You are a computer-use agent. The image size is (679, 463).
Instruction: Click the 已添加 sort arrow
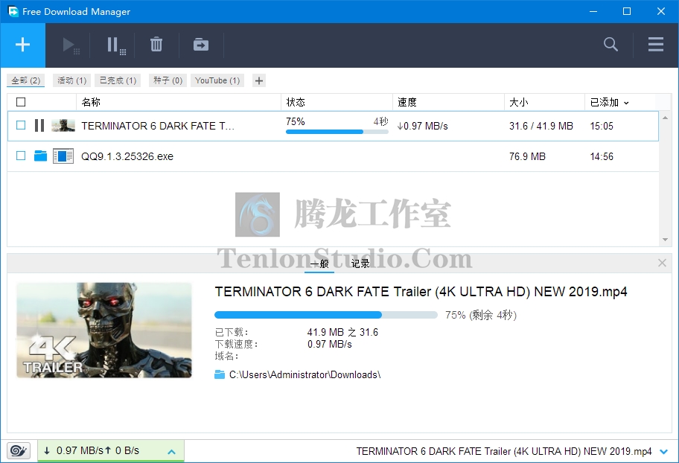click(x=626, y=103)
